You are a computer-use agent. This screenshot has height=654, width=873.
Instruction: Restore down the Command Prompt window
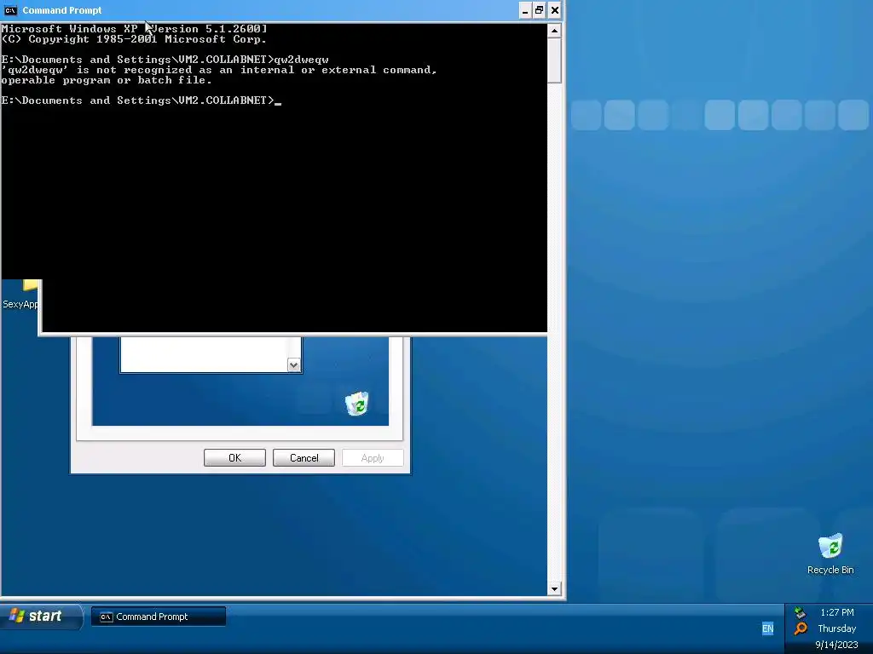click(x=539, y=10)
